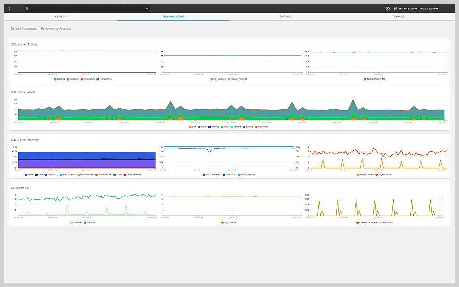The image size is (459, 287).
Task: Switch to the TOP SQL tab
Action: pos(286,17)
